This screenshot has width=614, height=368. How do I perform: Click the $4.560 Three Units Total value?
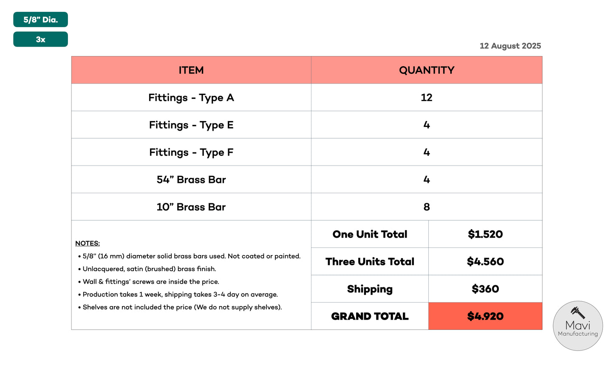pyautogui.click(x=485, y=261)
